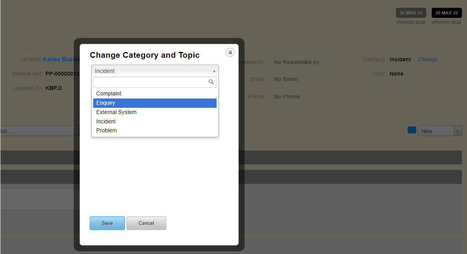Click the PP-00000013 internal reference value

(x=62, y=74)
